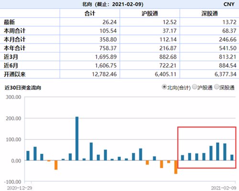Click the 最新 row label
The image size is (239, 191).
point(9,22)
